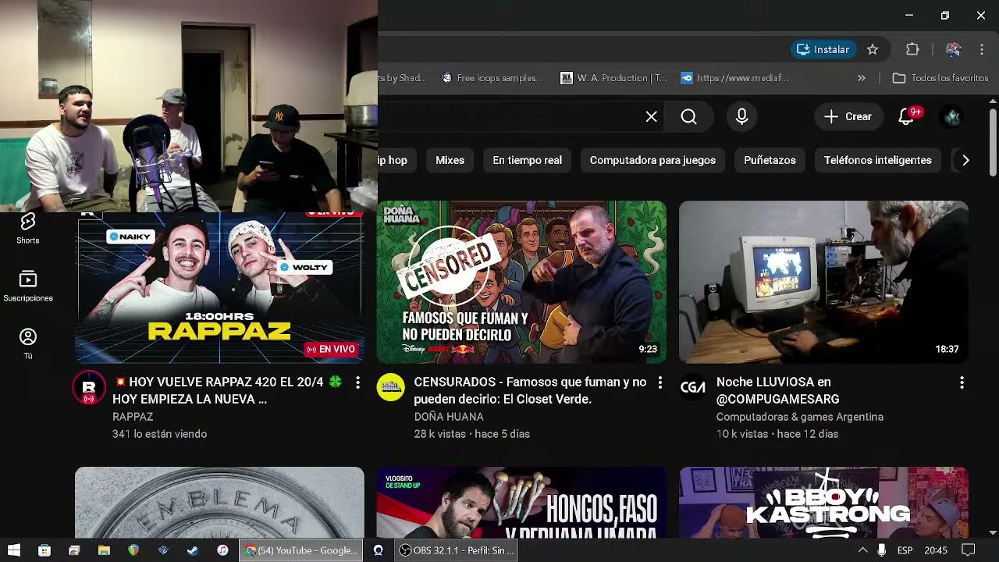The width and height of the screenshot is (999, 562).
Task: Open the BBOY KASTRONG video thumbnail
Action: click(x=823, y=503)
